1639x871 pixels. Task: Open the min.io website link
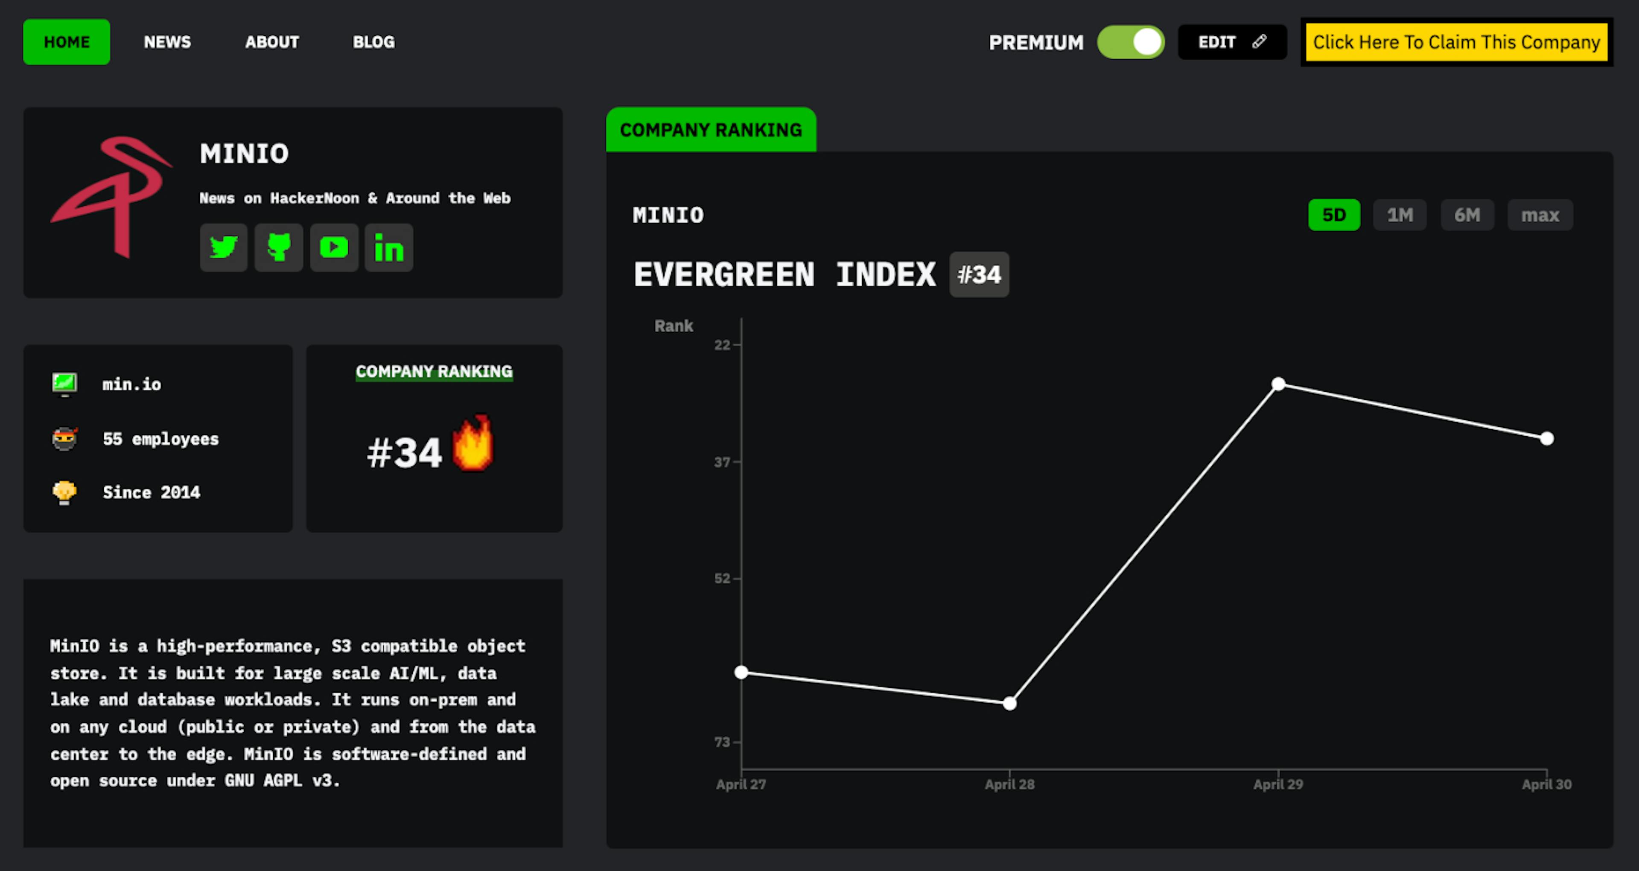132,384
